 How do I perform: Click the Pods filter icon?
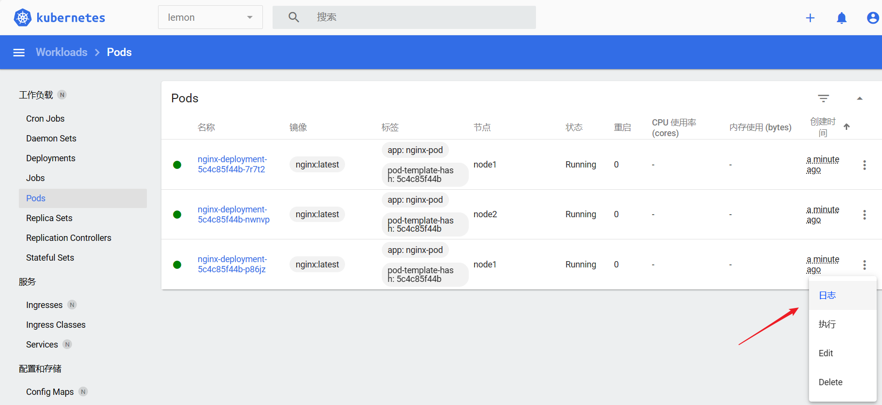(824, 98)
